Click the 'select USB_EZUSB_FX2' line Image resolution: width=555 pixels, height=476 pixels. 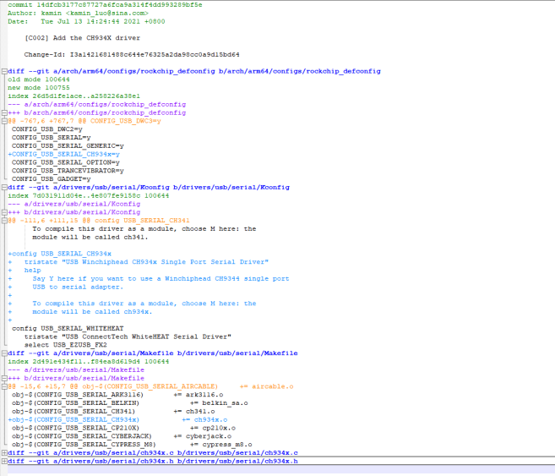66,345
